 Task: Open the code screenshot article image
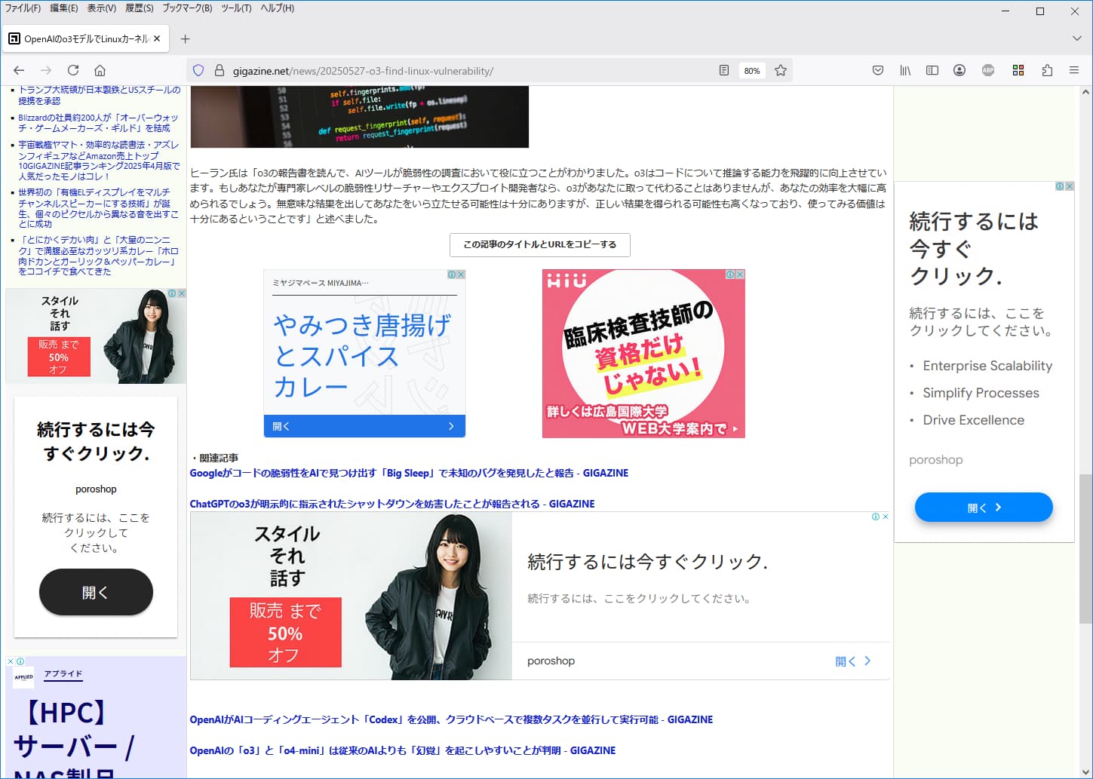click(x=359, y=117)
